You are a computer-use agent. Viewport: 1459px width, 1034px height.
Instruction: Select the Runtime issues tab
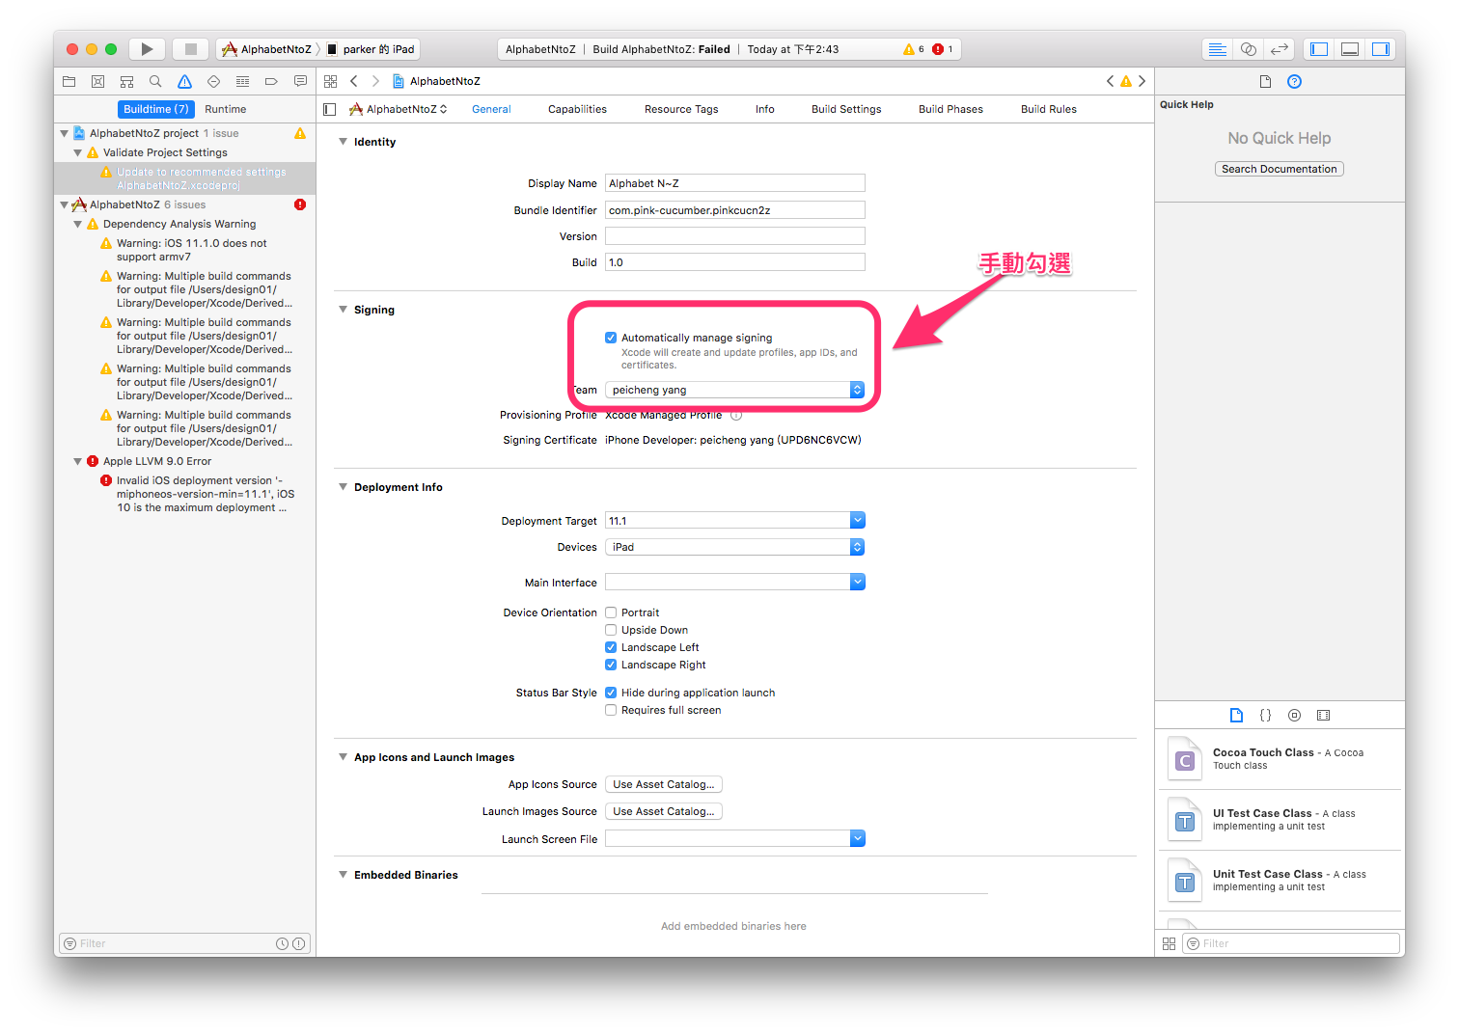[225, 109]
